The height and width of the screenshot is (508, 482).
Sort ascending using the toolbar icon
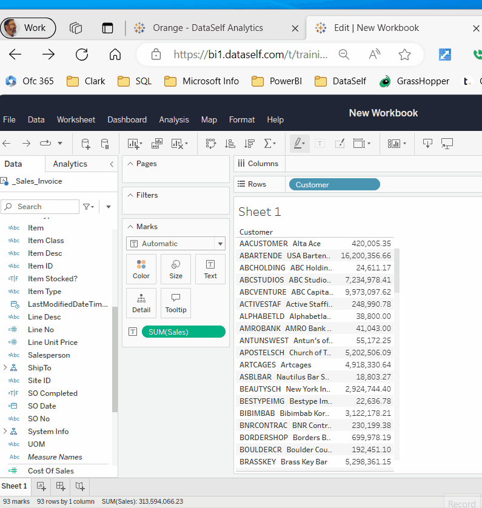click(230, 144)
